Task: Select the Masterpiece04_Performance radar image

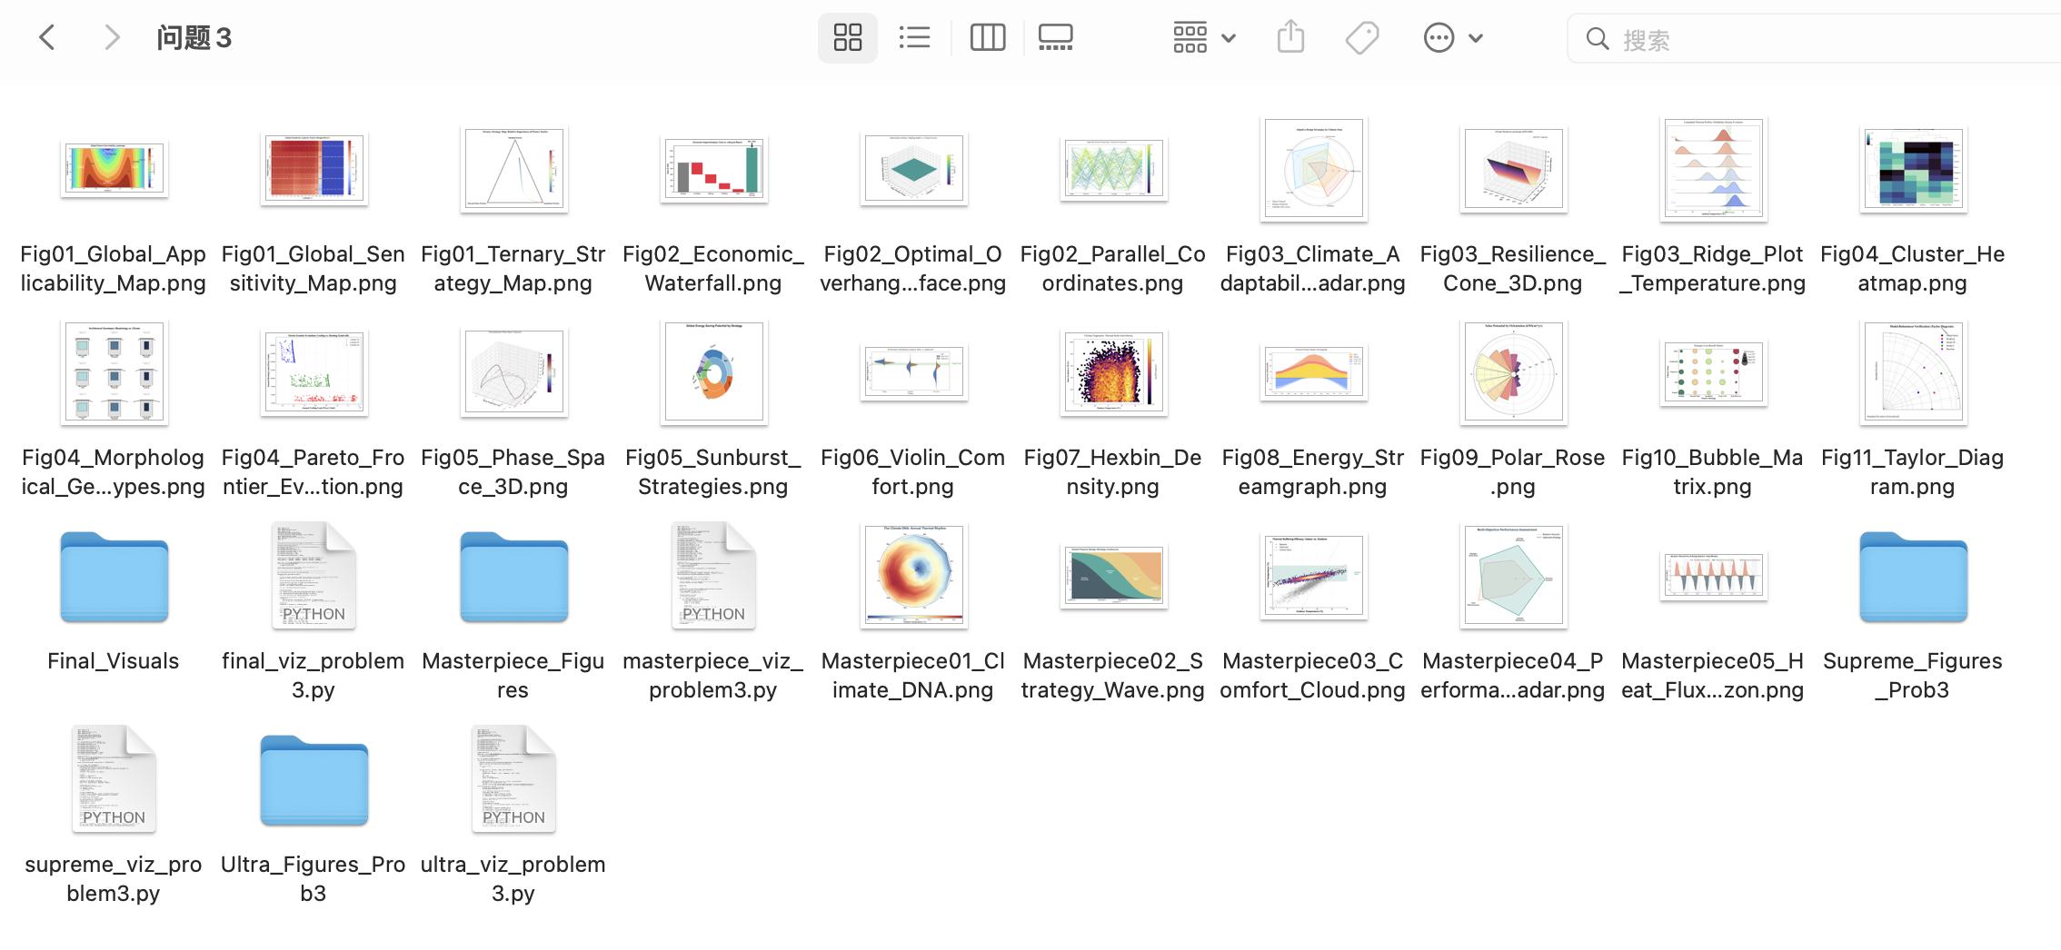Action: 1513,576
